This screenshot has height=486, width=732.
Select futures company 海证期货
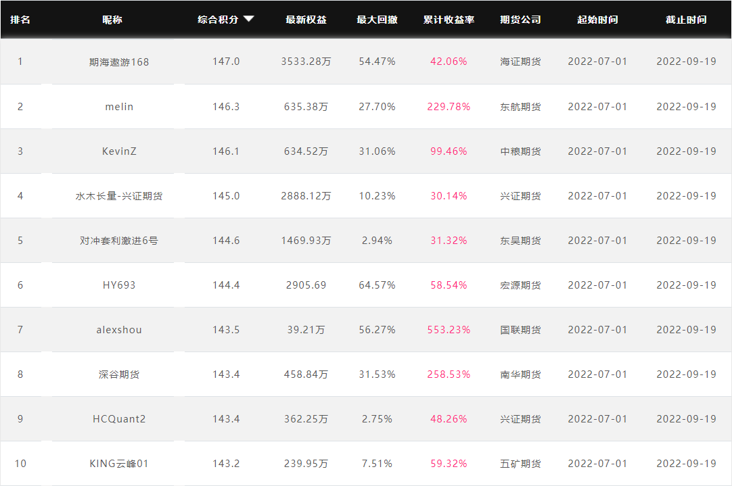(x=520, y=62)
